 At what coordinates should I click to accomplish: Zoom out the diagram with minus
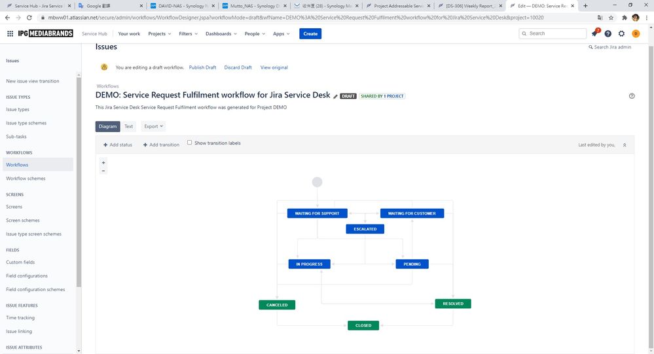103,171
